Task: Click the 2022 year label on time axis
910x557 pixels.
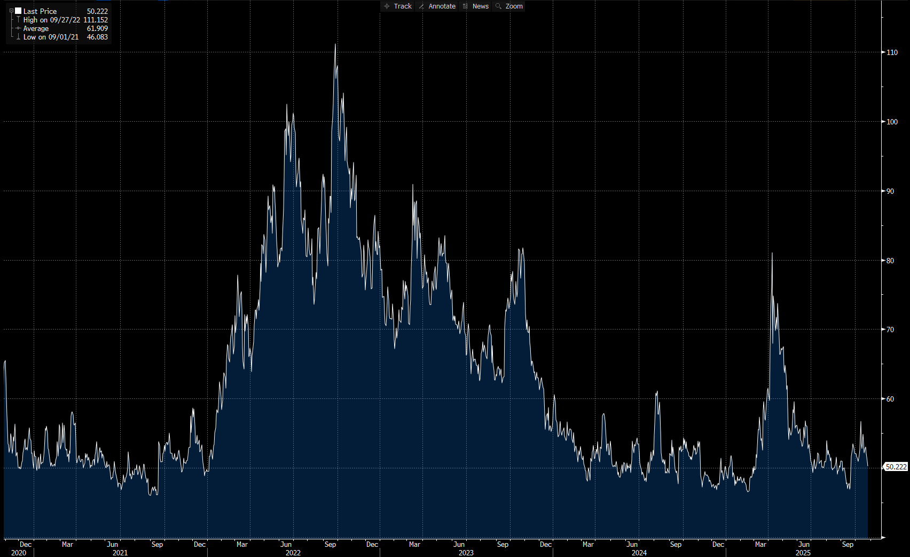Action: (293, 553)
